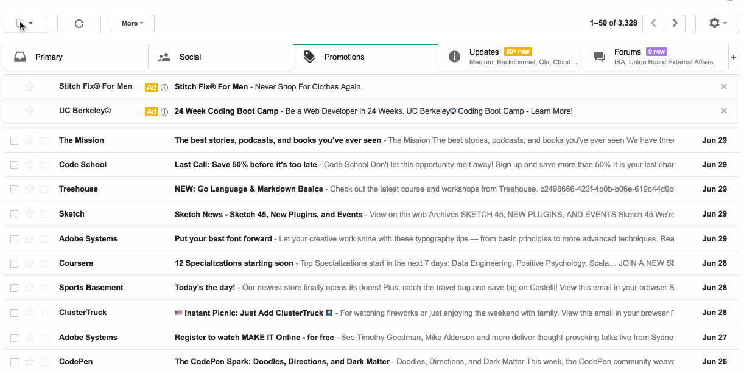
Task: Open 'Today's the day!' email
Action: (371, 288)
